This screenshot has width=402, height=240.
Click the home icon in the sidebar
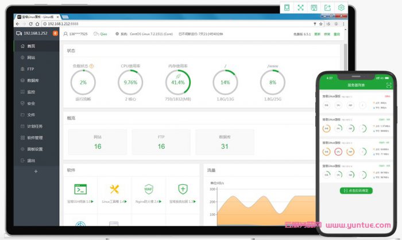(x=22, y=46)
